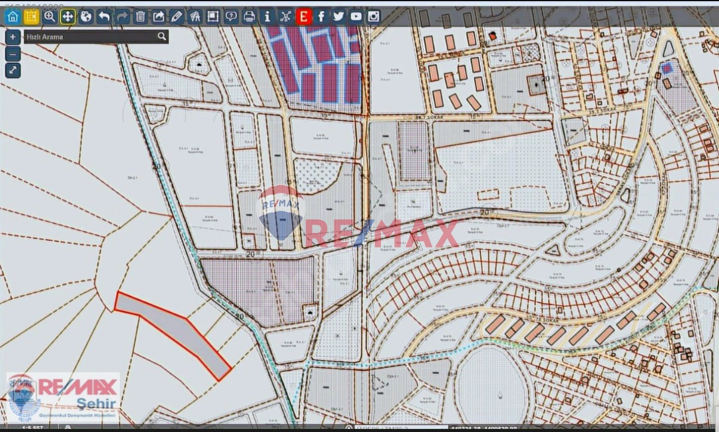The height and width of the screenshot is (432, 719).
Task: Go to the home view icon
Action: (x=13, y=17)
